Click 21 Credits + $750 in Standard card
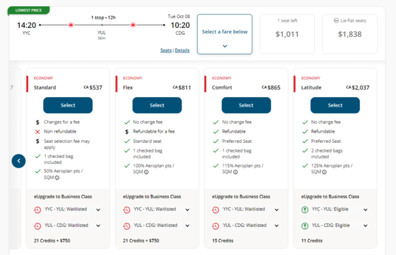396x255 pixels. (x=52, y=241)
